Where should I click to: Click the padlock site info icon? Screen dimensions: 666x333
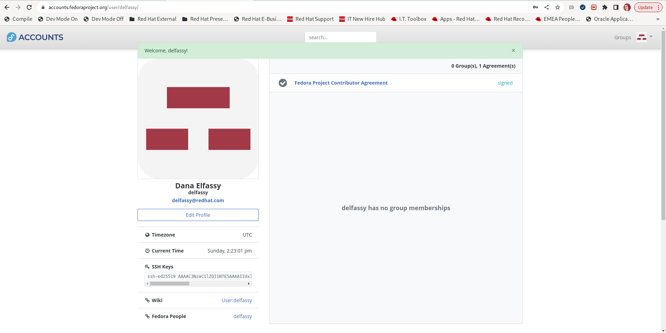pos(43,7)
